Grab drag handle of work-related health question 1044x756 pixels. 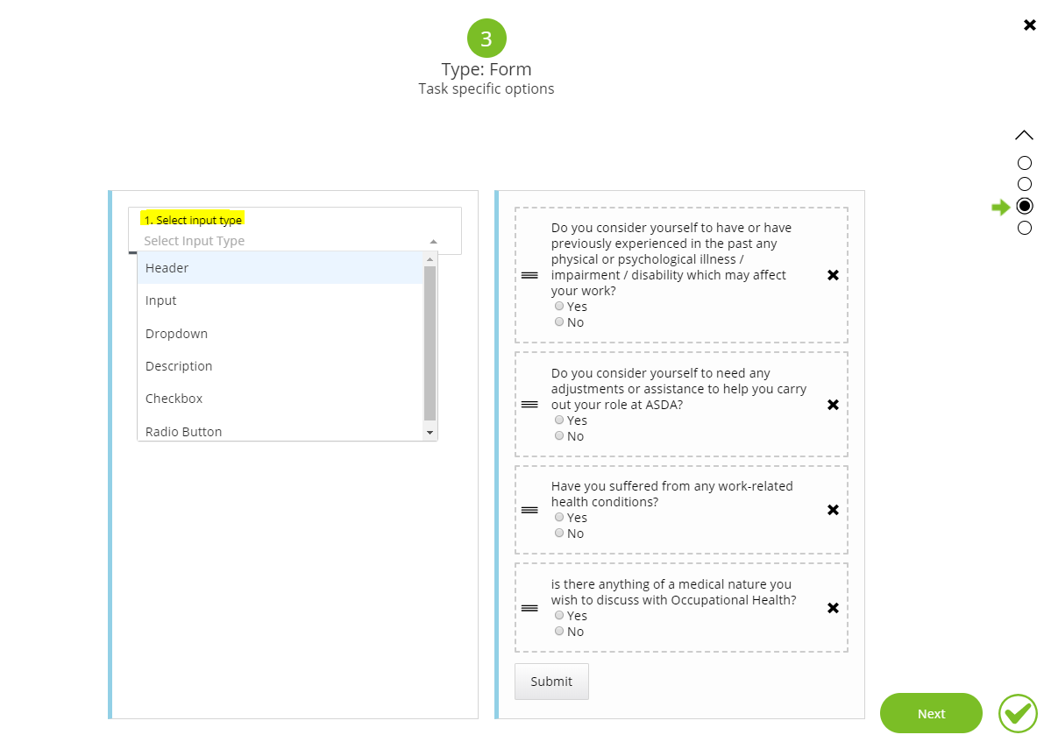click(529, 510)
